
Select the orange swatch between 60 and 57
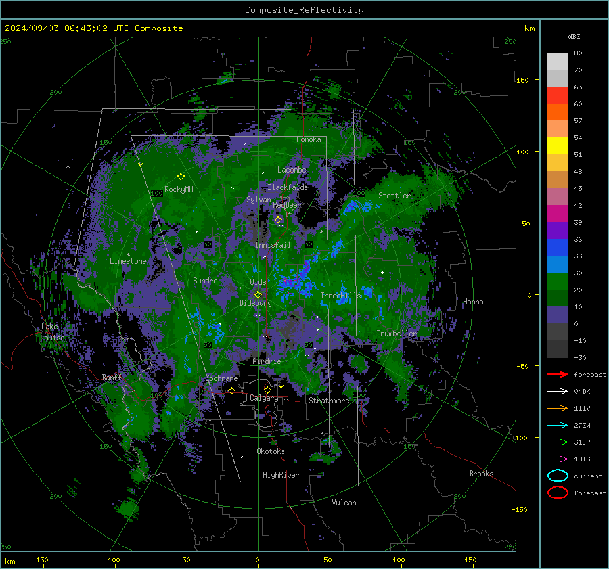(x=558, y=112)
